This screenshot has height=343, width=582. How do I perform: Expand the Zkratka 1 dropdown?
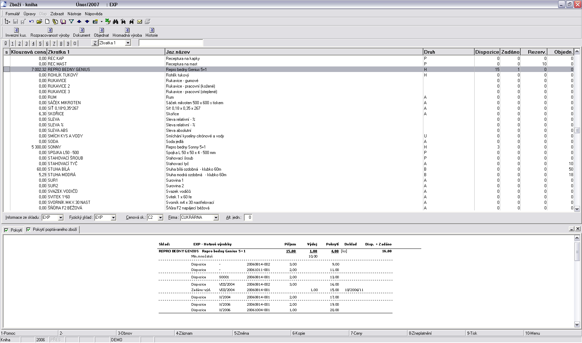128,43
